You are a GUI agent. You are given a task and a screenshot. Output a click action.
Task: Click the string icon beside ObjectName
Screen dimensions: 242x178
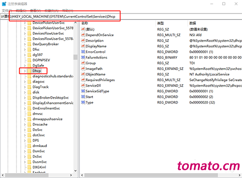tap(83, 74)
